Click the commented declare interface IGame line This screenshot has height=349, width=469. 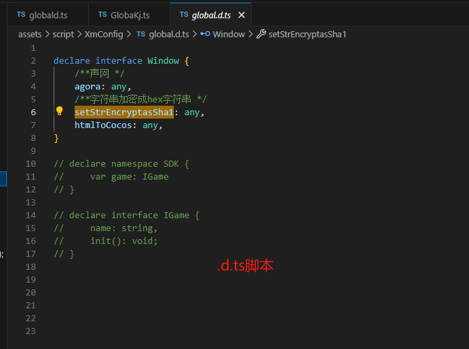(126, 215)
